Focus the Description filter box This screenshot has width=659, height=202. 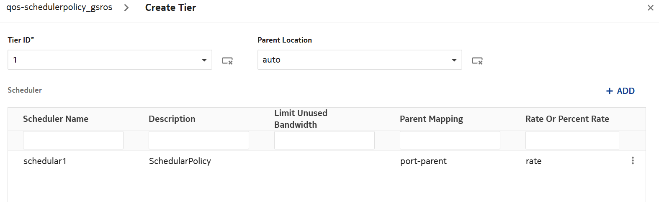(x=199, y=140)
